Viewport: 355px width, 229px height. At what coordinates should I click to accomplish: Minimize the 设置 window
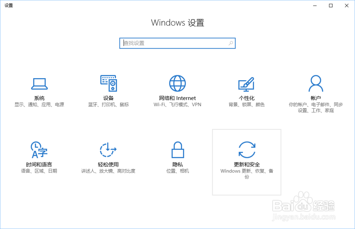315,6
